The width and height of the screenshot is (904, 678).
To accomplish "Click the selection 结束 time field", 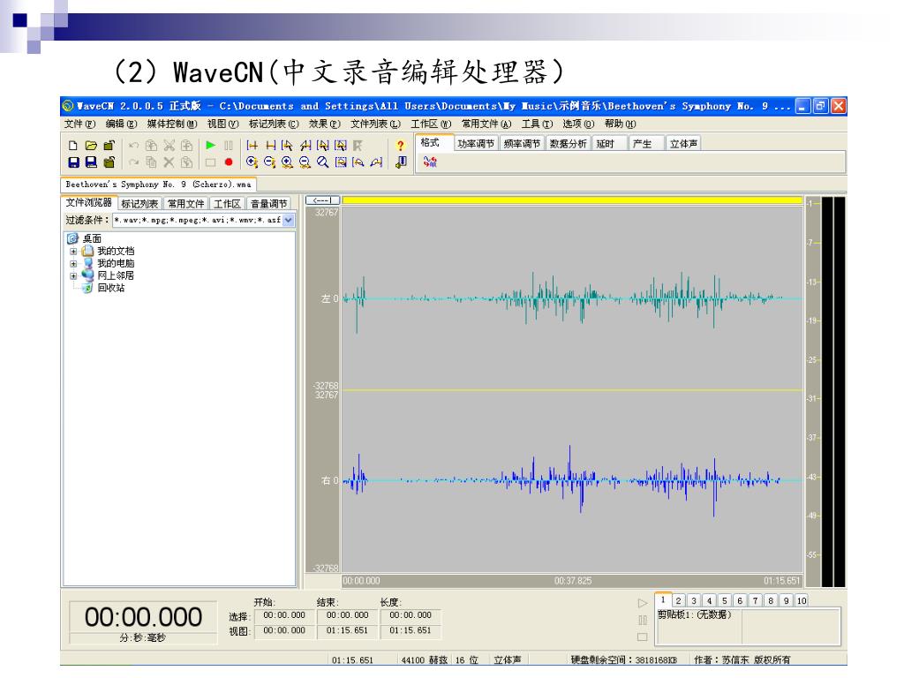I will click(x=347, y=615).
